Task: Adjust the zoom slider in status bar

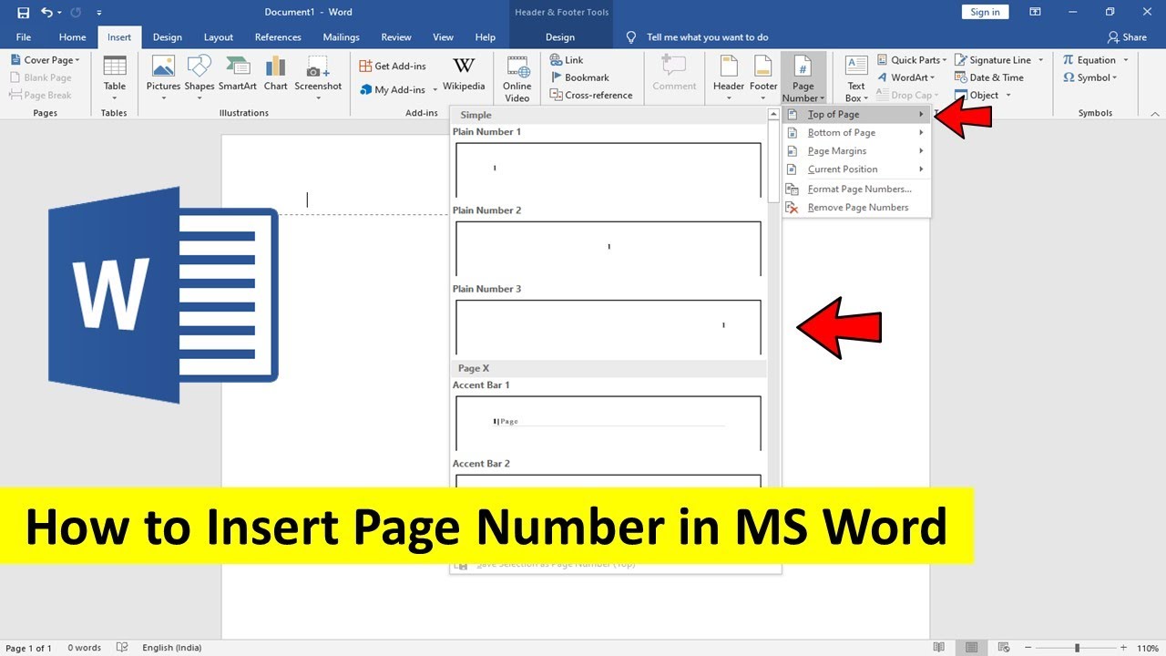Action: point(1077,648)
